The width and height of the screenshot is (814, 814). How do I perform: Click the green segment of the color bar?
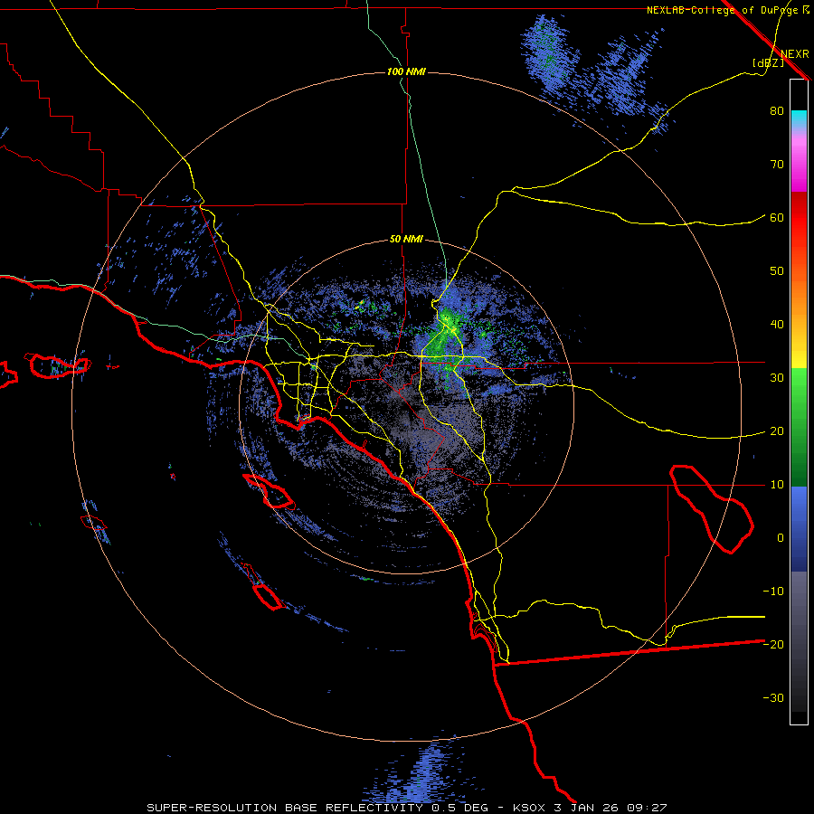799,427
